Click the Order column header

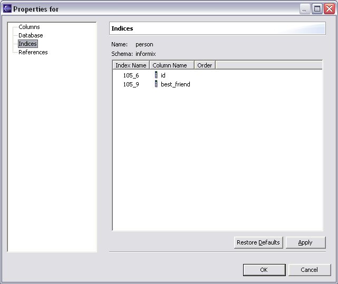click(x=205, y=65)
